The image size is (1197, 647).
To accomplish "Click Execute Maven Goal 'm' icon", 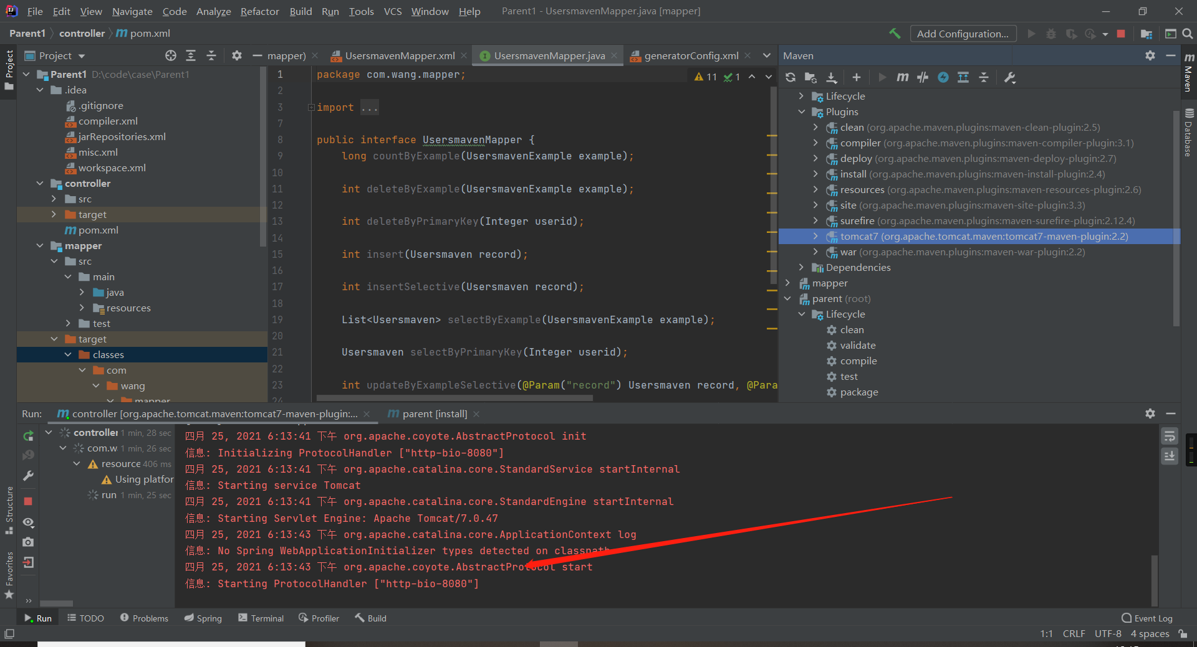I will [902, 77].
